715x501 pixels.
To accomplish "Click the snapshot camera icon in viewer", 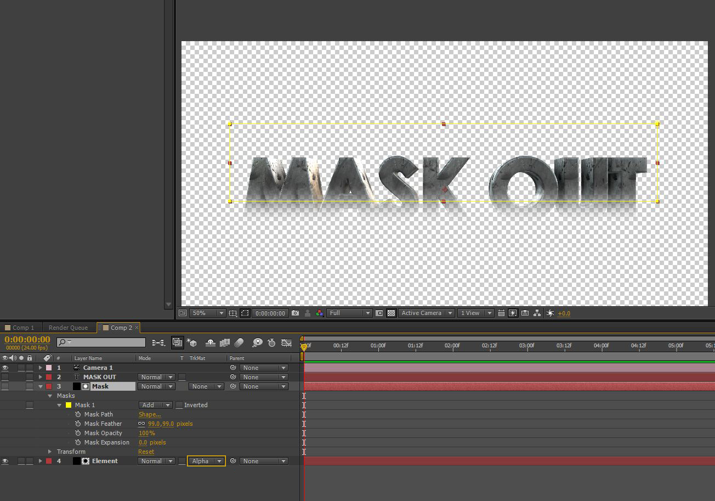I will click(x=296, y=313).
